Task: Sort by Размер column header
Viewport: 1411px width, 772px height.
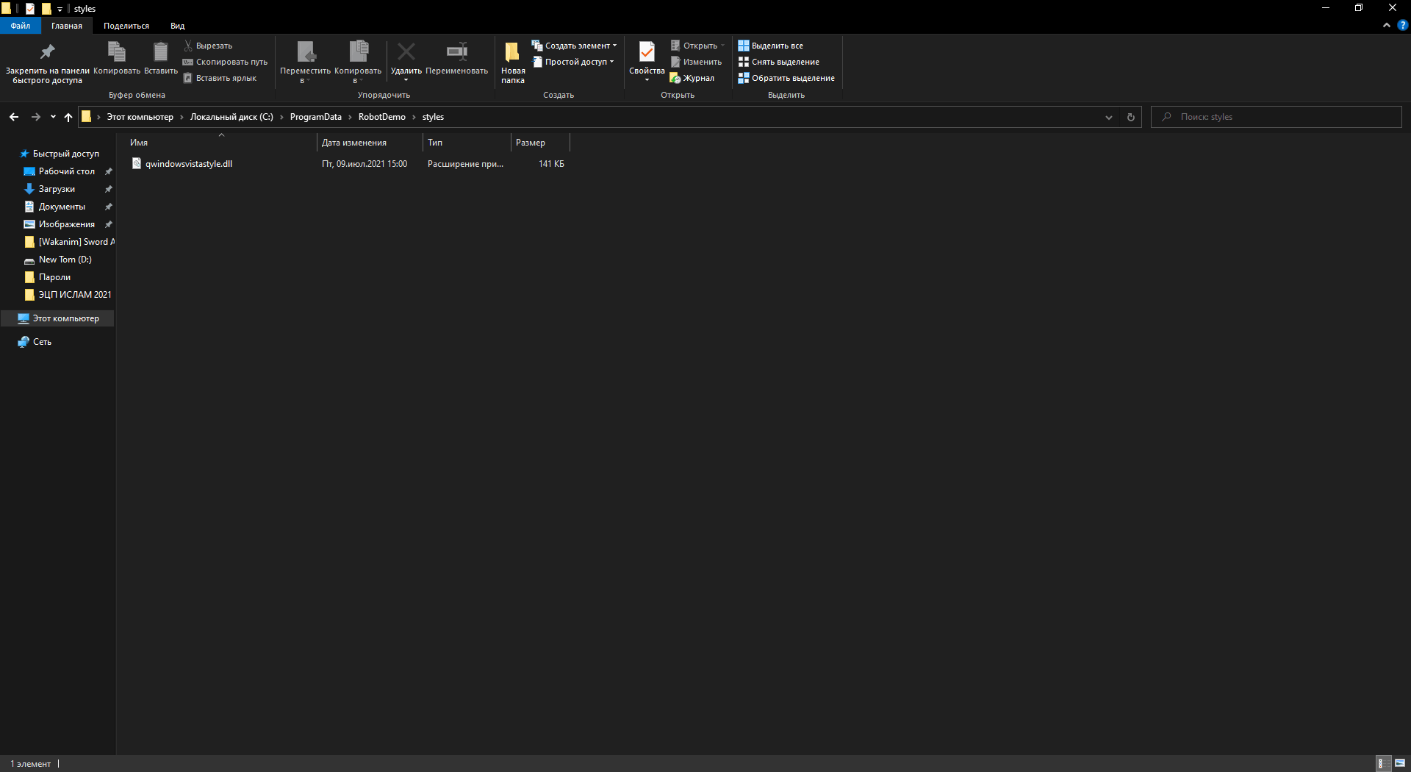Action: pos(540,143)
